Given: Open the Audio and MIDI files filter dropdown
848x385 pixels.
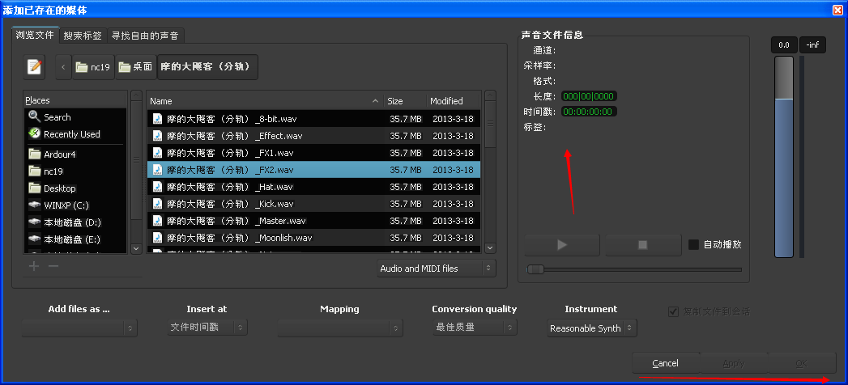Looking at the screenshot, I should [x=437, y=268].
